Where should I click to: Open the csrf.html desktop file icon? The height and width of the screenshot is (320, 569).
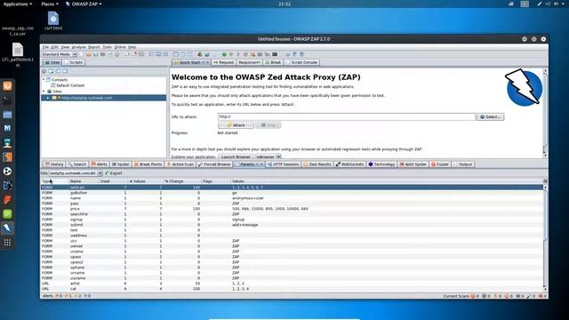[x=53, y=20]
